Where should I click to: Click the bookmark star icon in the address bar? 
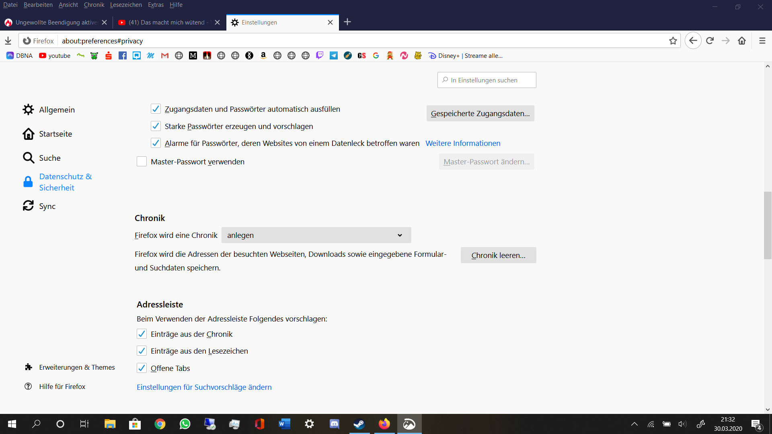pyautogui.click(x=673, y=41)
